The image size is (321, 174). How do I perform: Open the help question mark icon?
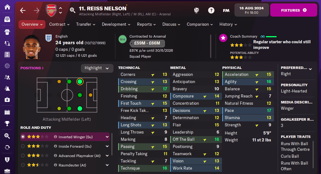coord(211,10)
